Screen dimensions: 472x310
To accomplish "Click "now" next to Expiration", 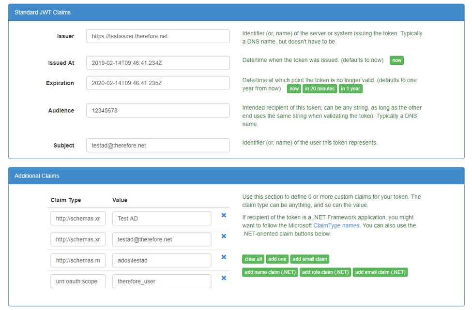I will pyautogui.click(x=294, y=89).
